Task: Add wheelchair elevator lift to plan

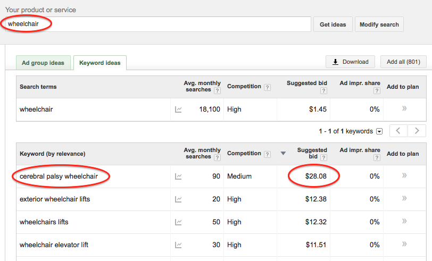Action: click(x=404, y=245)
